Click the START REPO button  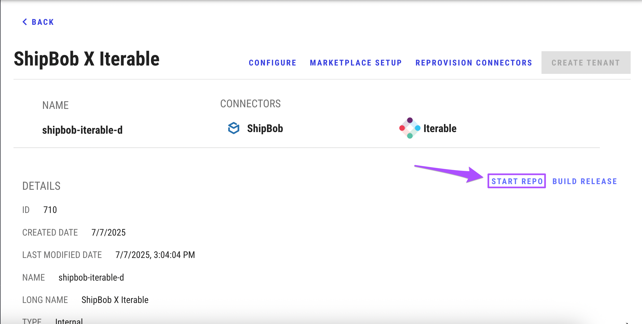[517, 181]
